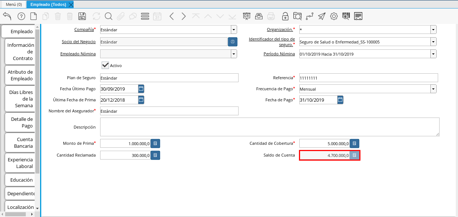Screen dimensions: 458x217
Task: Click the undo back arrow icon
Action: pos(7,16)
